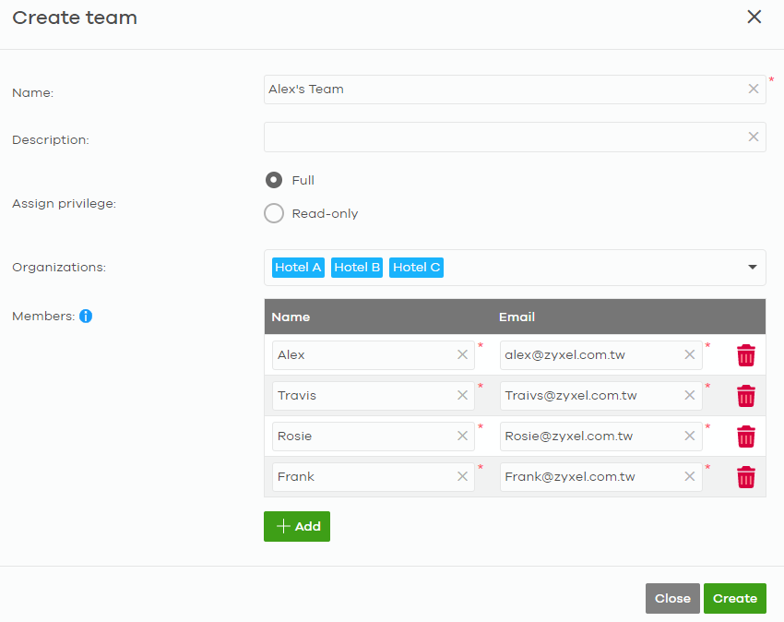
Task: Delete the Frank member row
Action: 745,477
